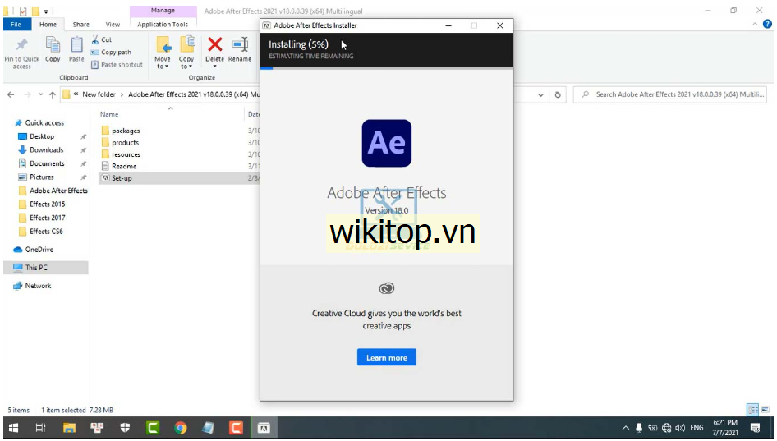This screenshot has height=441, width=777.
Task: Open Effects 2017 folder in sidebar
Action: coord(47,218)
